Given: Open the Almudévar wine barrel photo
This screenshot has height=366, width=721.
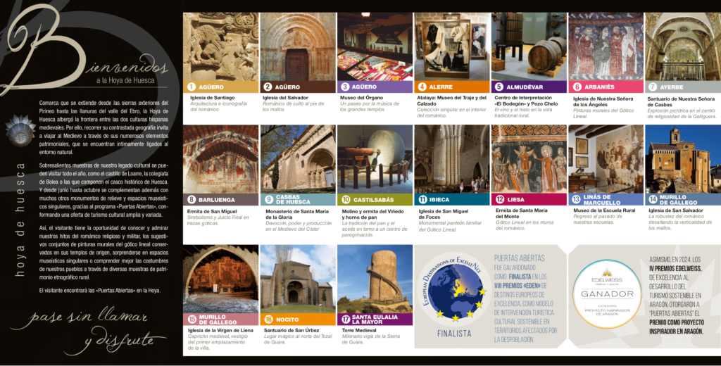Looking at the screenshot, I should (x=529, y=46).
